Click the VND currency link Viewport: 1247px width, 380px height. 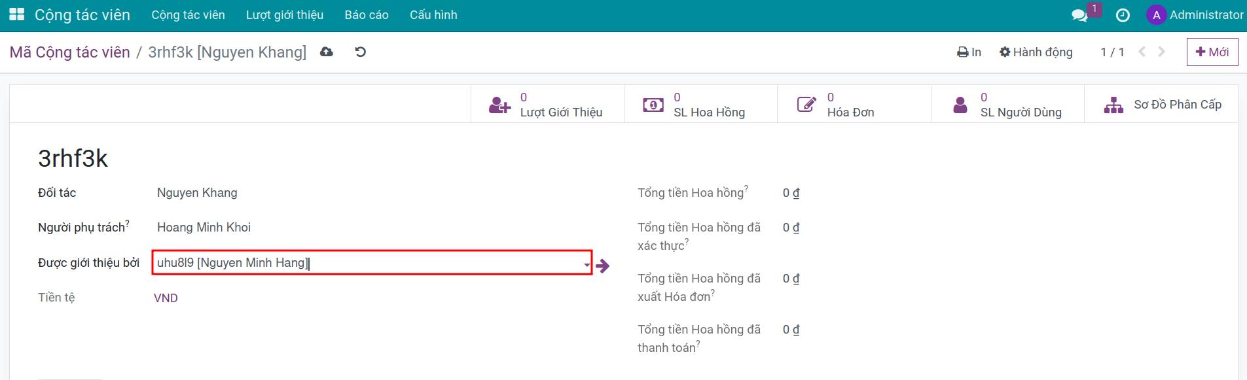click(x=166, y=298)
